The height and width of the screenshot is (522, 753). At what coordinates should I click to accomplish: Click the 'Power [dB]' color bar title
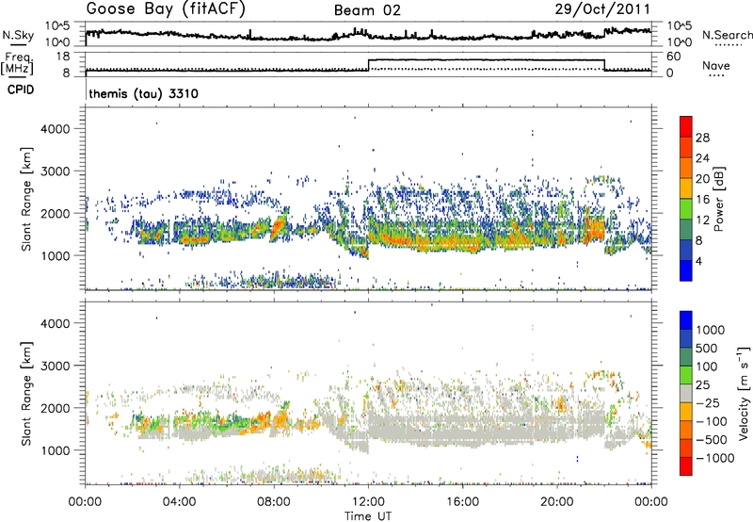[x=718, y=199]
